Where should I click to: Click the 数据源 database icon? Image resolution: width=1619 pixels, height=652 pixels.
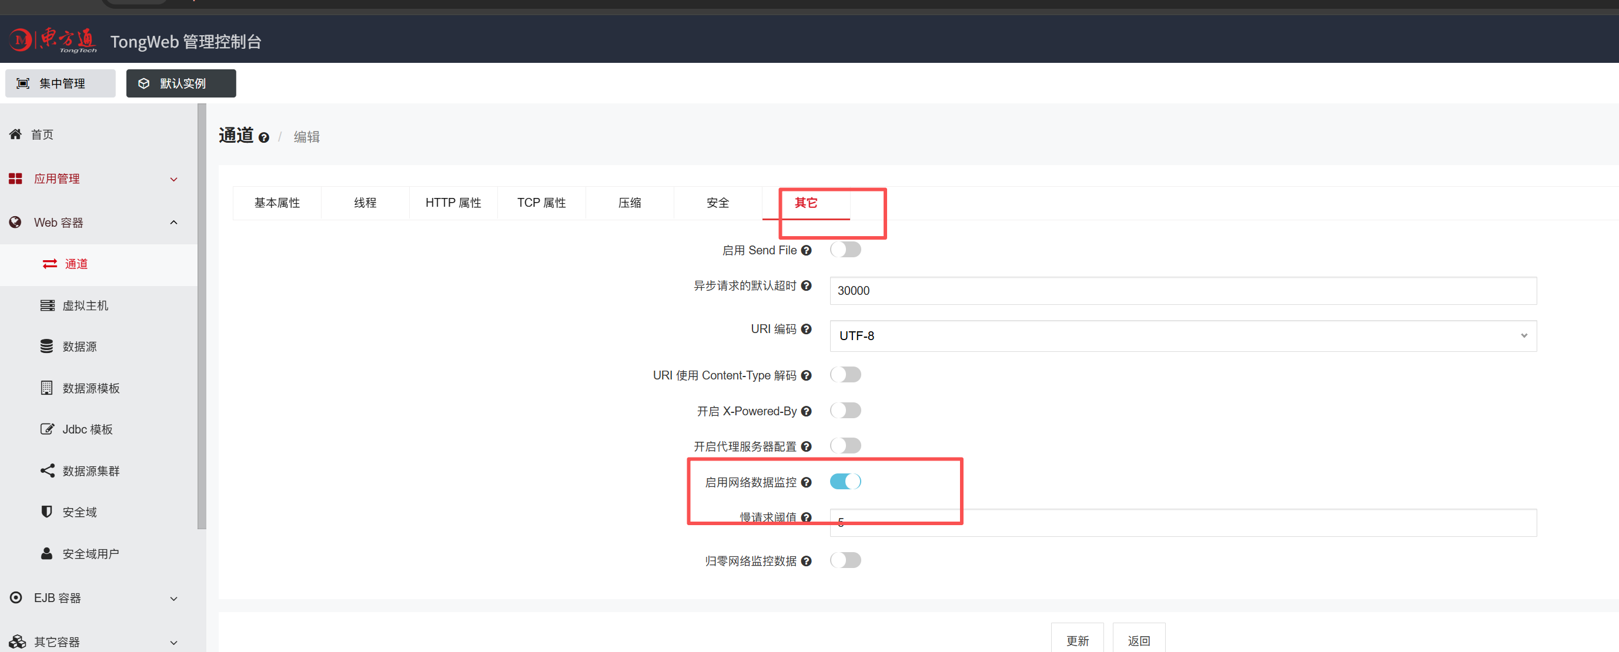[x=46, y=346]
